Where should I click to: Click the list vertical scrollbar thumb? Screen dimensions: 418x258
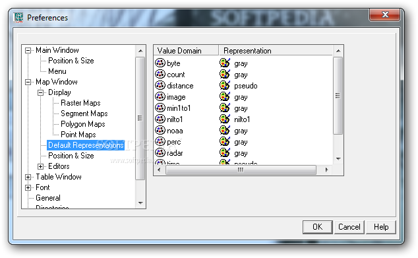point(338,96)
